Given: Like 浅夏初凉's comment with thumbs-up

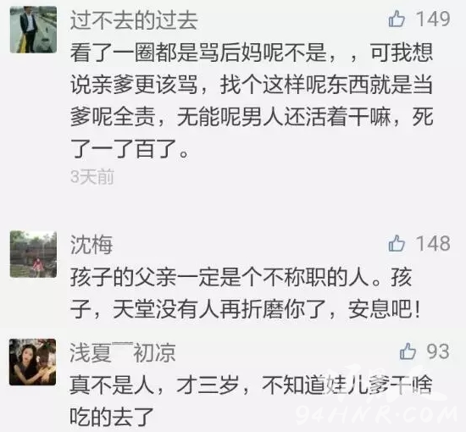Looking at the screenshot, I should 408,352.
